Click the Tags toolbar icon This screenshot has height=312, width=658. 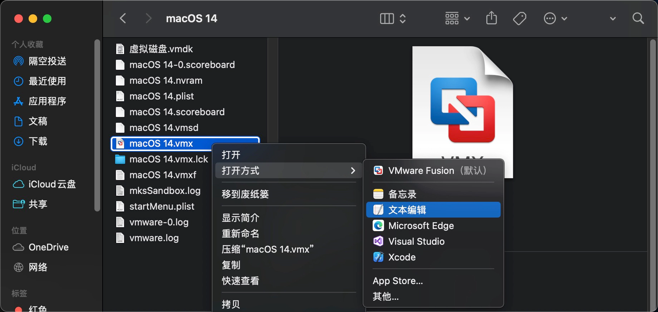pyautogui.click(x=520, y=18)
